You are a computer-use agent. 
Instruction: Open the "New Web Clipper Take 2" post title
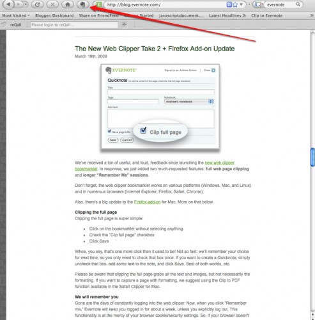(x=155, y=49)
